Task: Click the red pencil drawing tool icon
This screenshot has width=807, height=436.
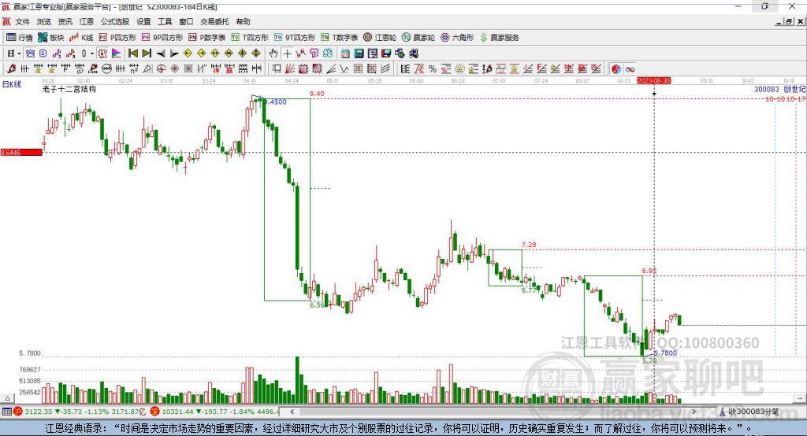Action: tap(11, 69)
